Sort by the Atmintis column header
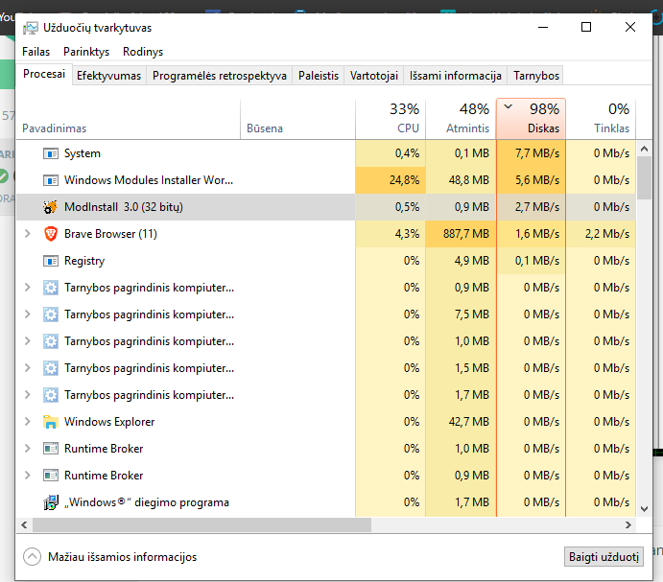The width and height of the screenshot is (663, 582). point(461,119)
